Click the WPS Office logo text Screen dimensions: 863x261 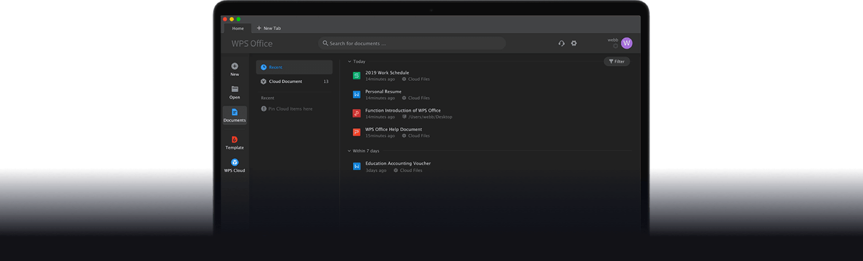coord(252,44)
